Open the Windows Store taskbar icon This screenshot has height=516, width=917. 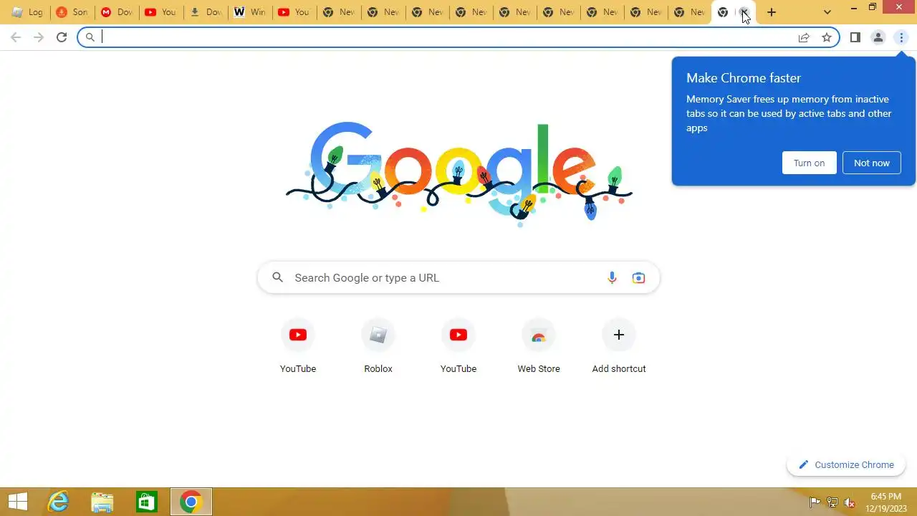click(146, 502)
